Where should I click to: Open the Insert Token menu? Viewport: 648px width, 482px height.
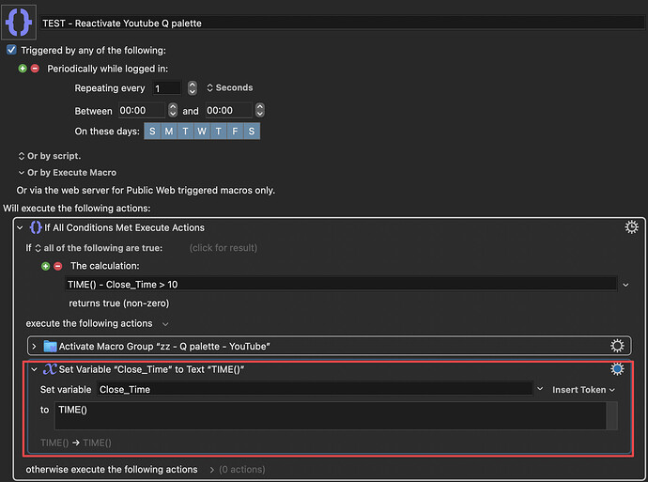(583, 389)
